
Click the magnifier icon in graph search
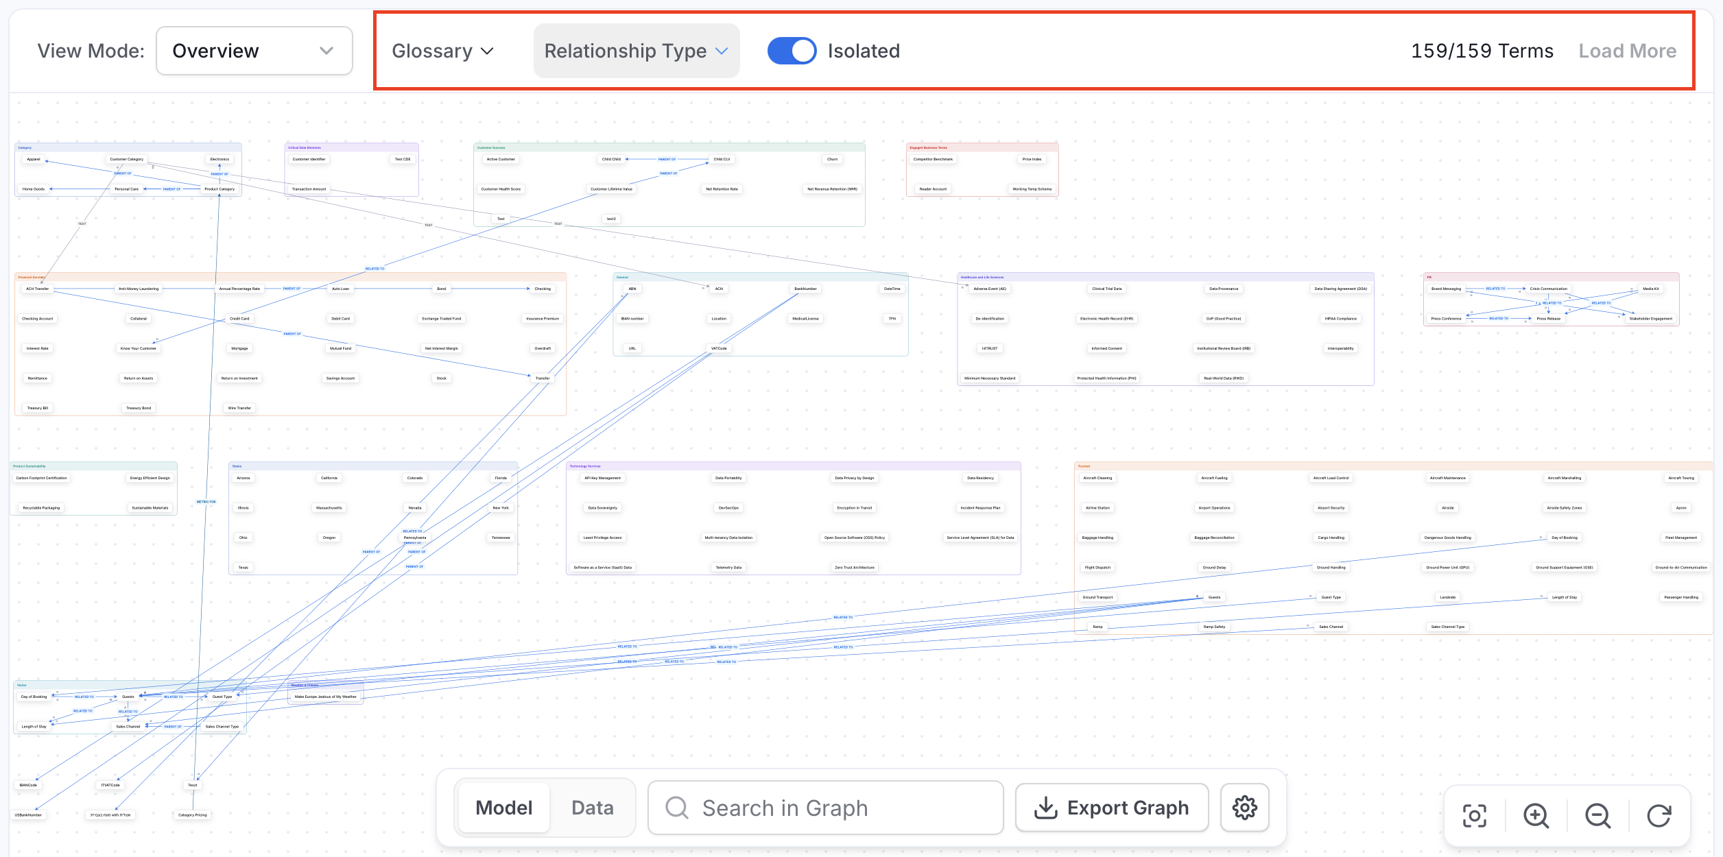tap(676, 808)
